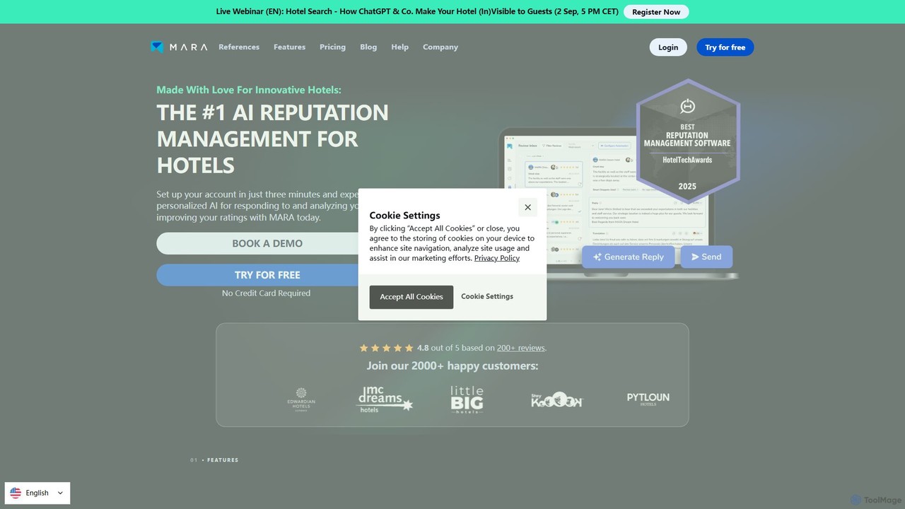Open the Cookie Settings link in dialog
This screenshot has width=905, height=509.
[x=487, y=296]
